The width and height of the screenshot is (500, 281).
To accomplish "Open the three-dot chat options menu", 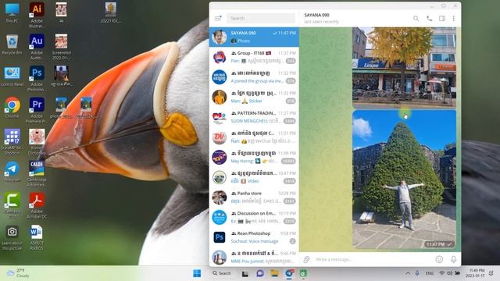I will [x=453, y=19].
